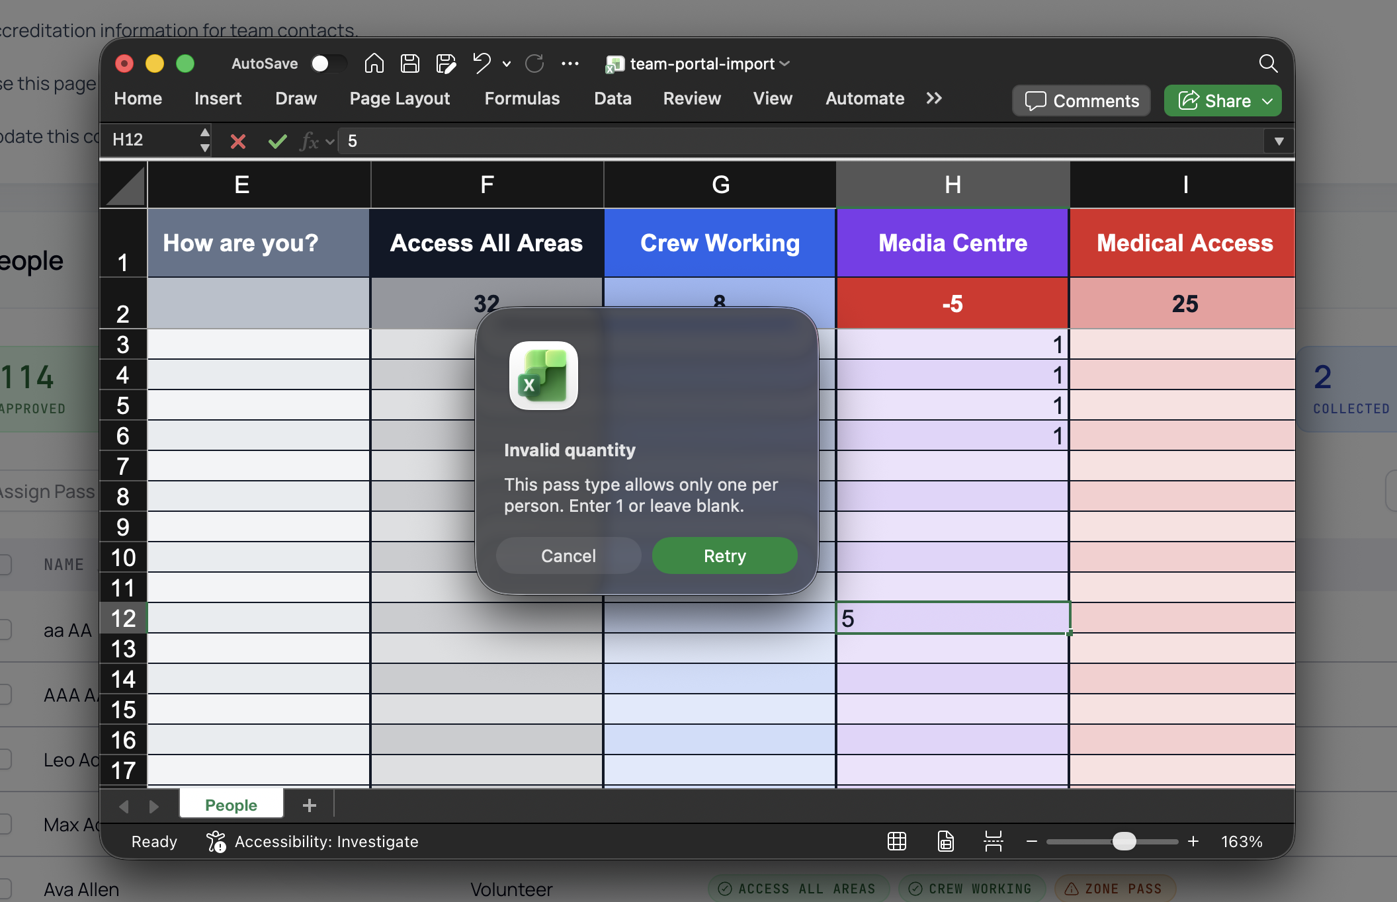Open the Review ribbon tab

[692, 99]
